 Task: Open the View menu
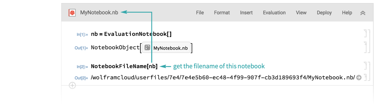(x=301, y=13)
